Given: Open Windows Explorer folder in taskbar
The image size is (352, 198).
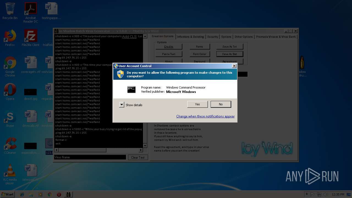Looking at the screenshot, I should click(31, 194).
